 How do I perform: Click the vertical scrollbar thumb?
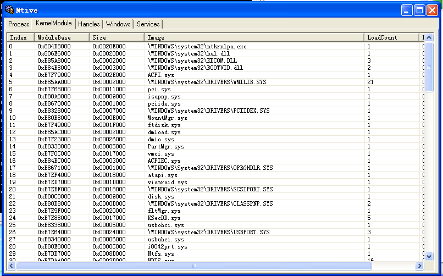coord(429,67)
